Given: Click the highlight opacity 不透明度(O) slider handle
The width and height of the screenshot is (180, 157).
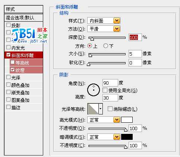Looking at the screenshot, I should click(126, 130).
